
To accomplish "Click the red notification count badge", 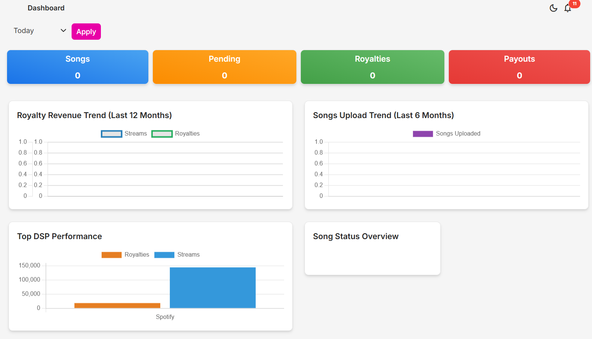I will tap(575, 4).
